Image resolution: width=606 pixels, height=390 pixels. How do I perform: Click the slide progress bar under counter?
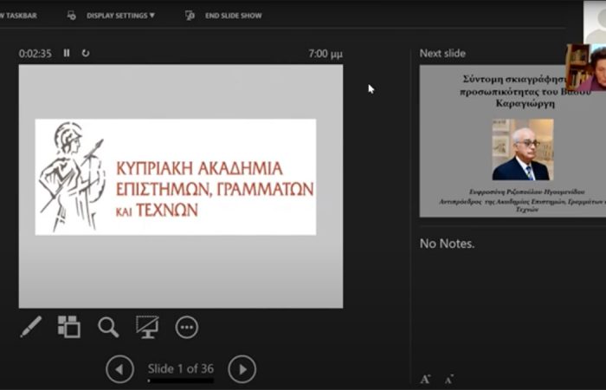pyautogui.click(x=181, y=380)
